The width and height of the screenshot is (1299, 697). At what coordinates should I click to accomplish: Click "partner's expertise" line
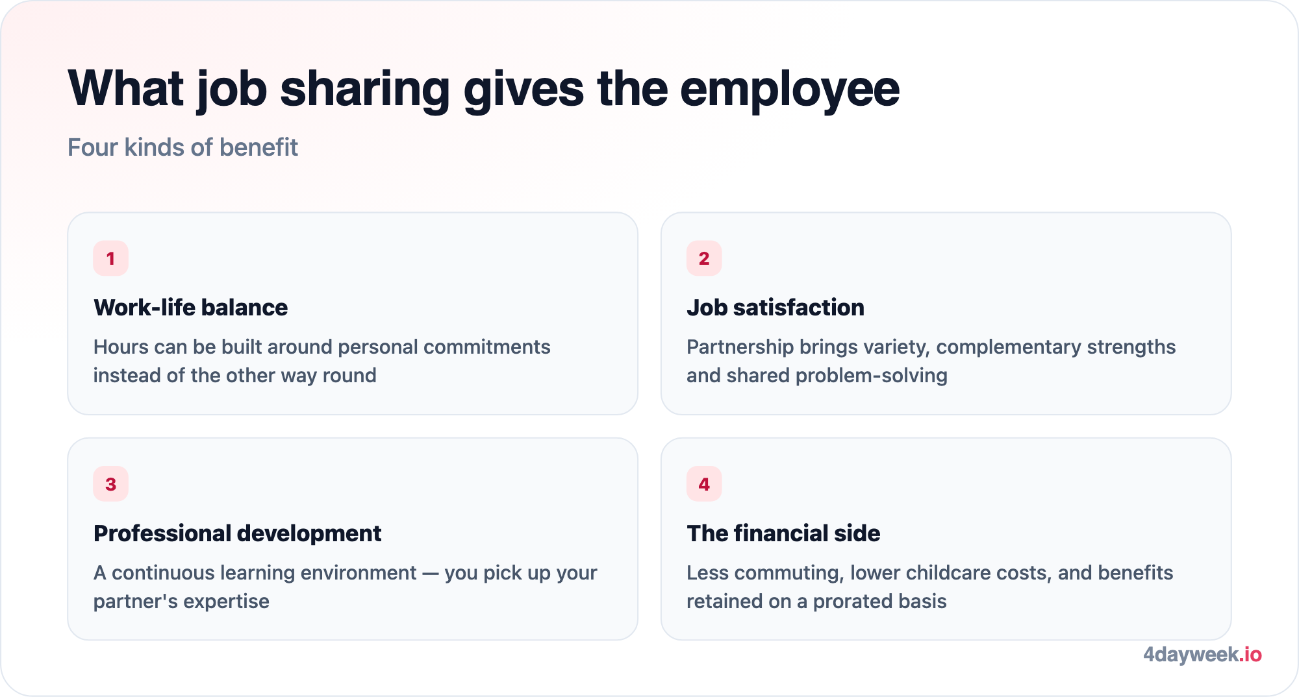pos(181,602)
